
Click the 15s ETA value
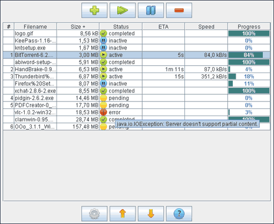coord(179,77)
